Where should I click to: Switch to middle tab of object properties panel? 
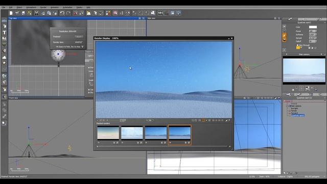point(305,19)
